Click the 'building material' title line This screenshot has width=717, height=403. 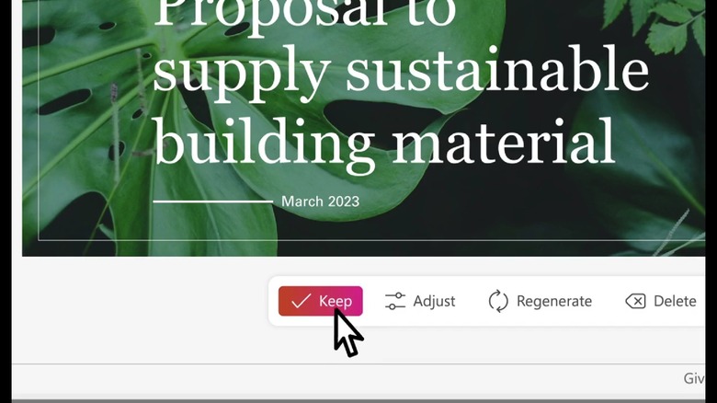click(384, 142)
